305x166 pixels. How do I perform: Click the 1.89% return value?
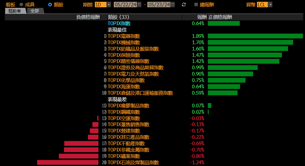pos(198,36)
